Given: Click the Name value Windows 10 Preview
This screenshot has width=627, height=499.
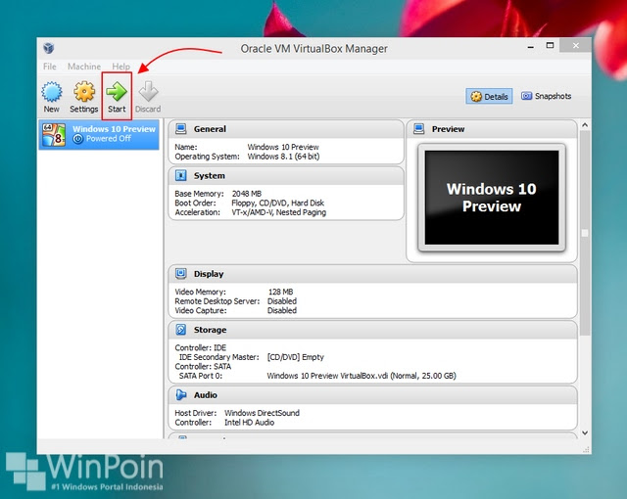Looking at the screenshot, I should pyautogui.click(x=283, y=147).
